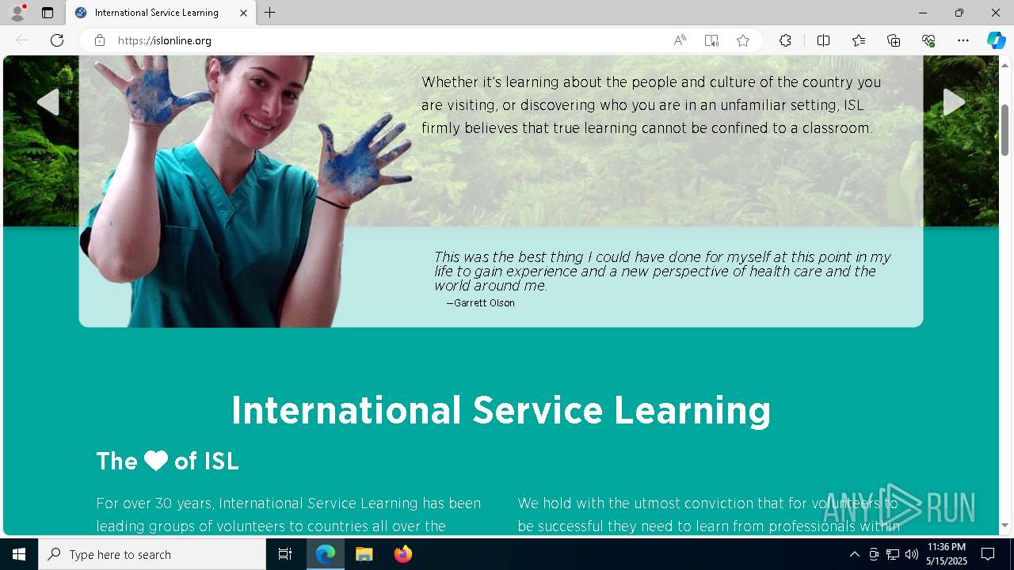Advance to the next carousel slide
The width and height of the screenshot is (1014, 570).
tap(954, 102)
